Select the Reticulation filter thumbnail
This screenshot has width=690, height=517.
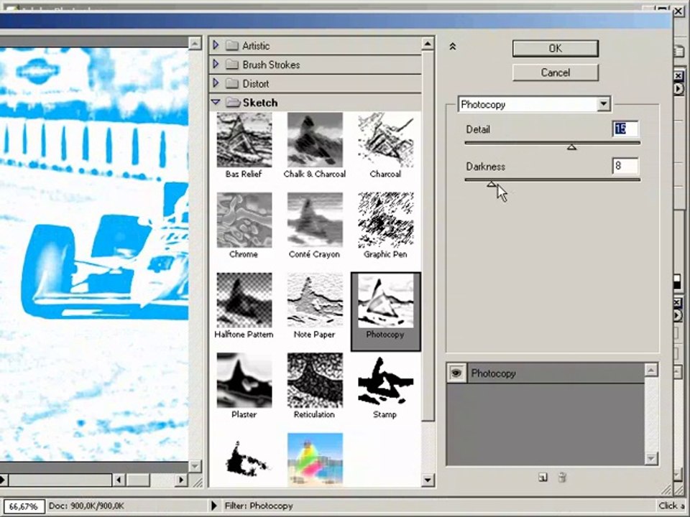pyautogui.click(x=315, y=381)
